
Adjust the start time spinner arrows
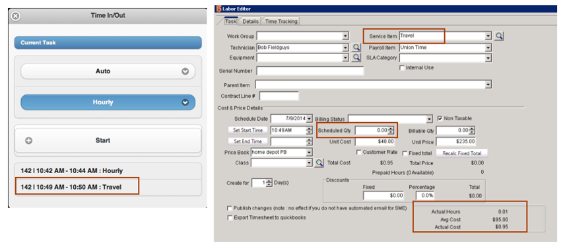pos(309,131)
